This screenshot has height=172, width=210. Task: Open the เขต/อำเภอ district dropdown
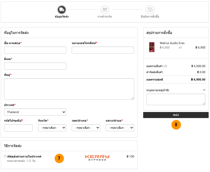pyautogui.click(x=86, y=128)
